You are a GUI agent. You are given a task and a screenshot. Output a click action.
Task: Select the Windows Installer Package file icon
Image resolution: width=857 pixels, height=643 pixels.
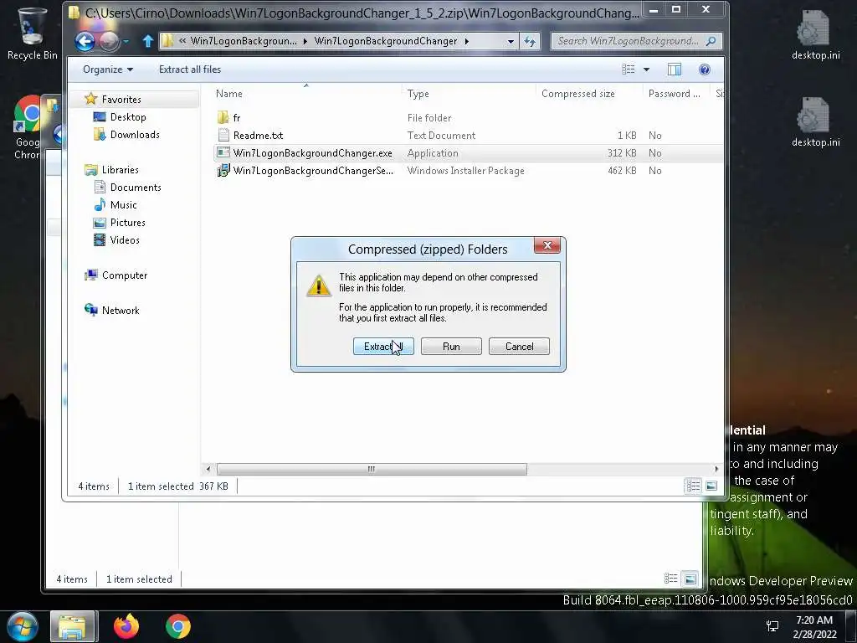pos(223,171)
